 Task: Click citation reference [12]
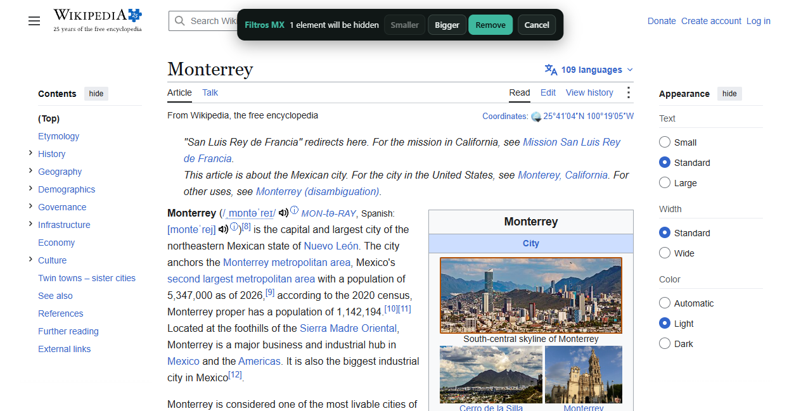tap(235, 374)
